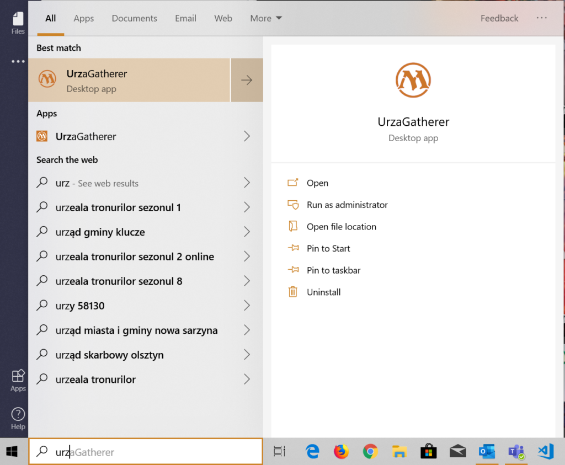The width and height of the screenshot is (565, 465).
Task: Expand 'urząd skarbowy olsztyn' chevron
Action: pyautogui.click(x=247, y=355)
